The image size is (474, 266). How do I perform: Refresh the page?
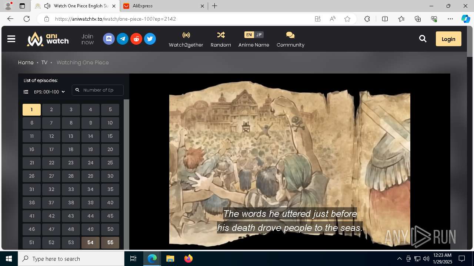point(27,19)
